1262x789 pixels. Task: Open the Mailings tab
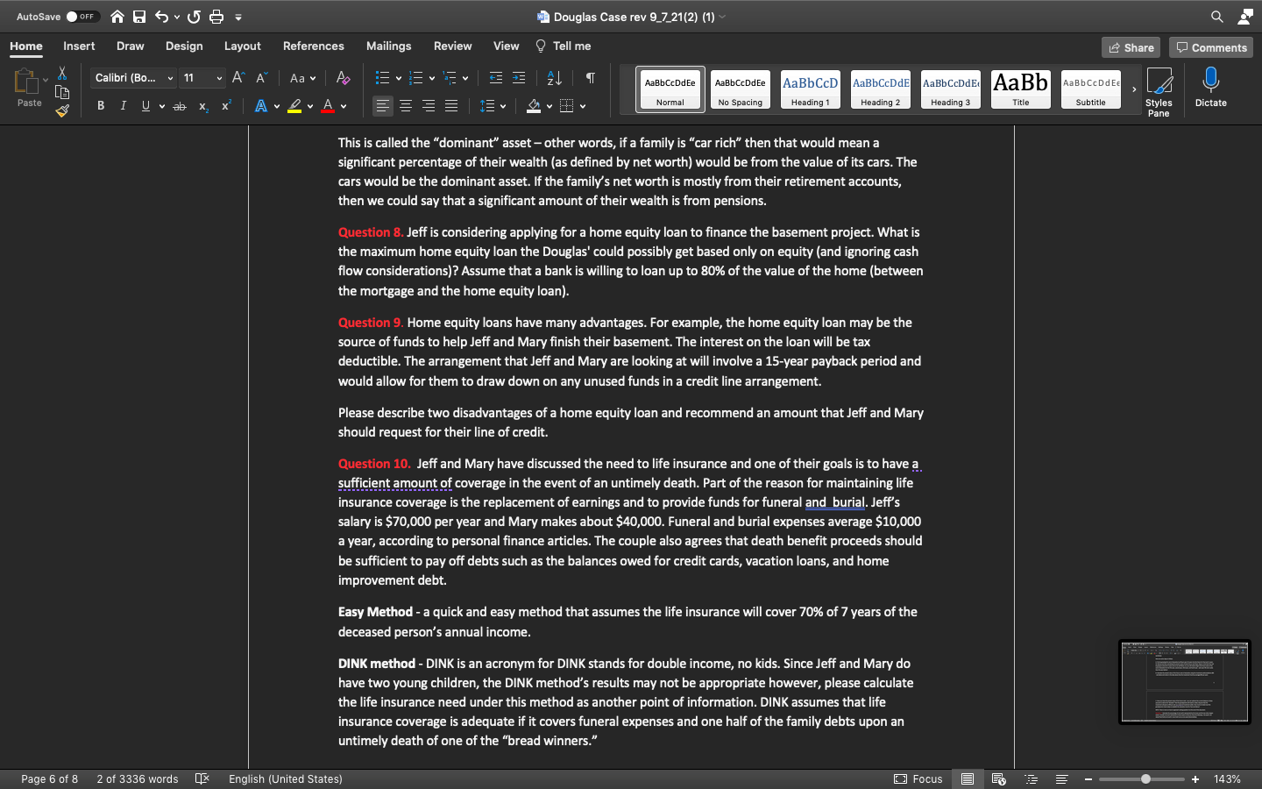[388, 46]
